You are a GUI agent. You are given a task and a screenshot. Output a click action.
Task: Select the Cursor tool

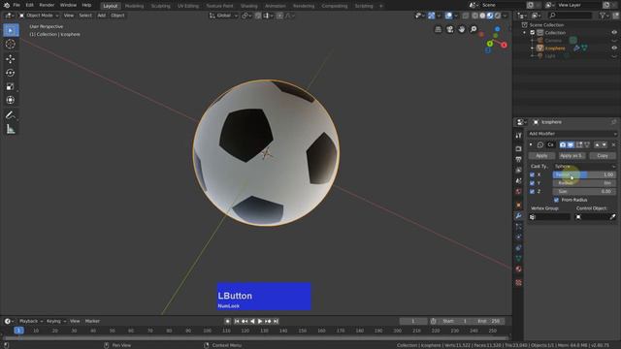(x=11, y=45)
